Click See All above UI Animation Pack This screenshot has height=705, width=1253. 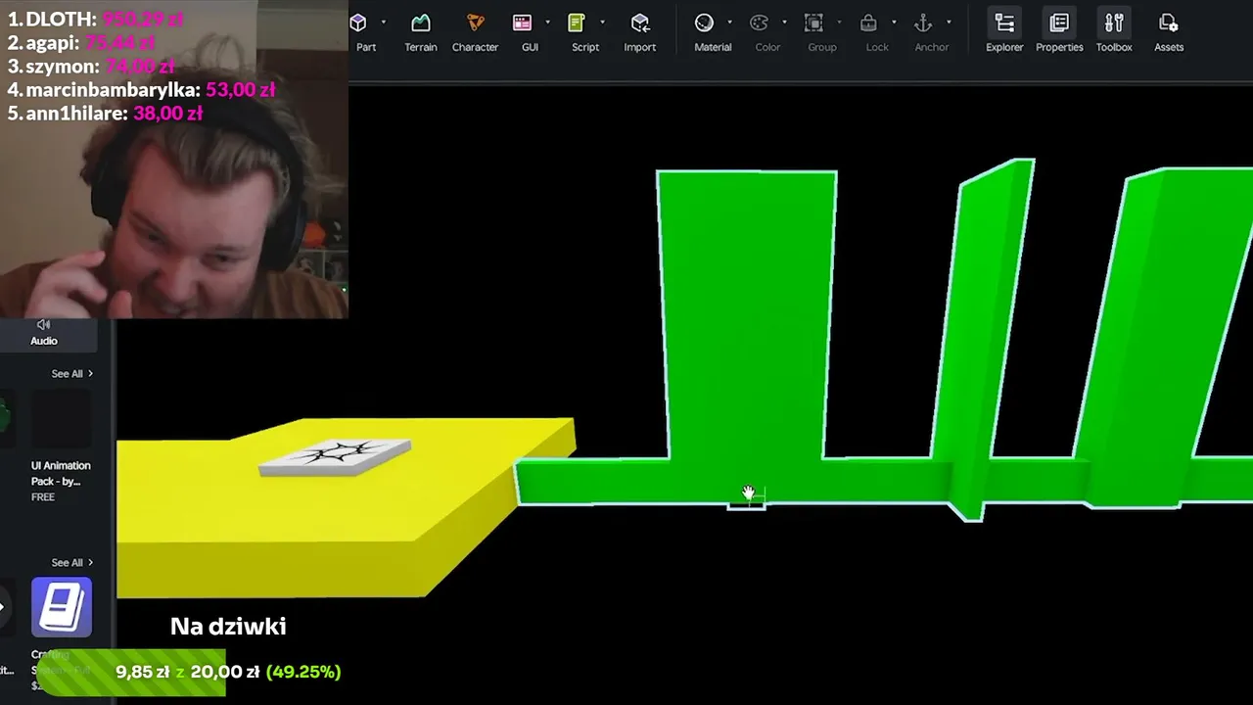pos(72,374)
